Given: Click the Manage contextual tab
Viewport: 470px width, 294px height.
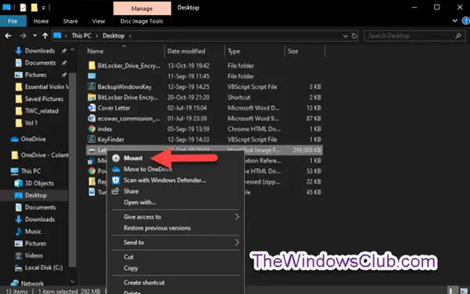Looking at the screenshot, I should click(x=142, y=9).
